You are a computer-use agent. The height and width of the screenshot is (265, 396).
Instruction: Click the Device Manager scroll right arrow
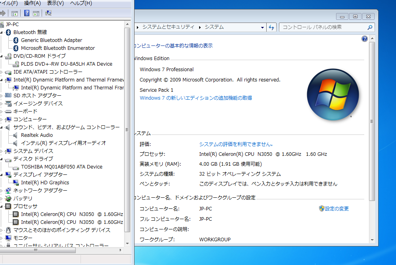coord(120,250)
